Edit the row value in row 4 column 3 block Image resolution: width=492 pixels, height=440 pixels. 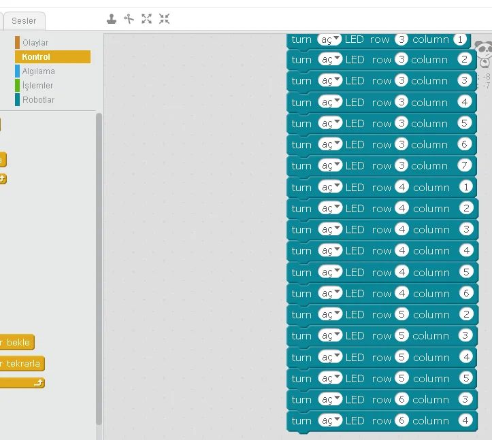[401, 229]
